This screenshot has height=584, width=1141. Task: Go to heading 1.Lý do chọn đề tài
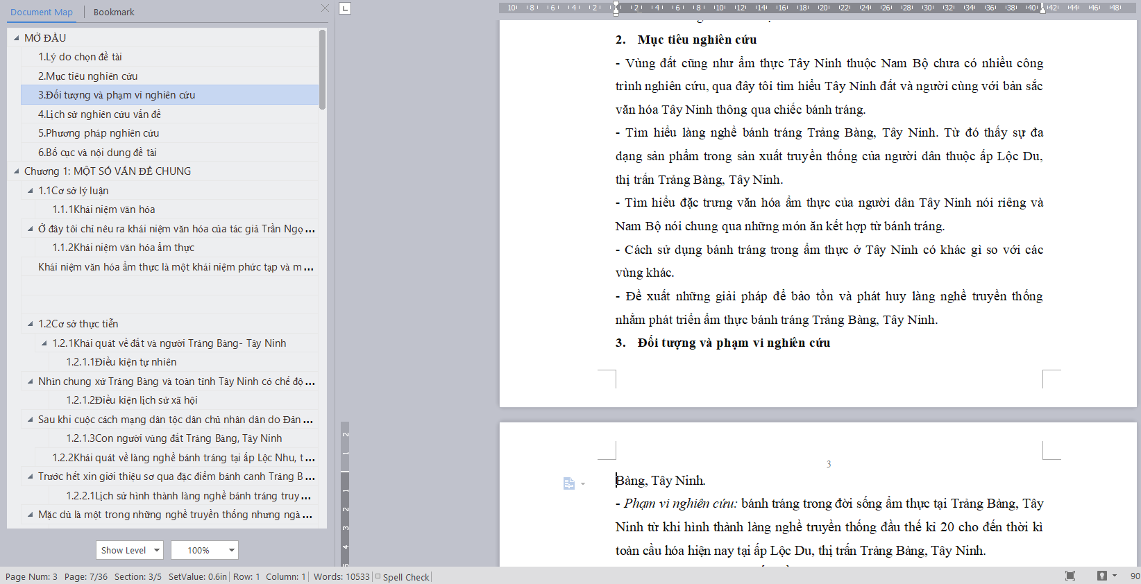169,57
